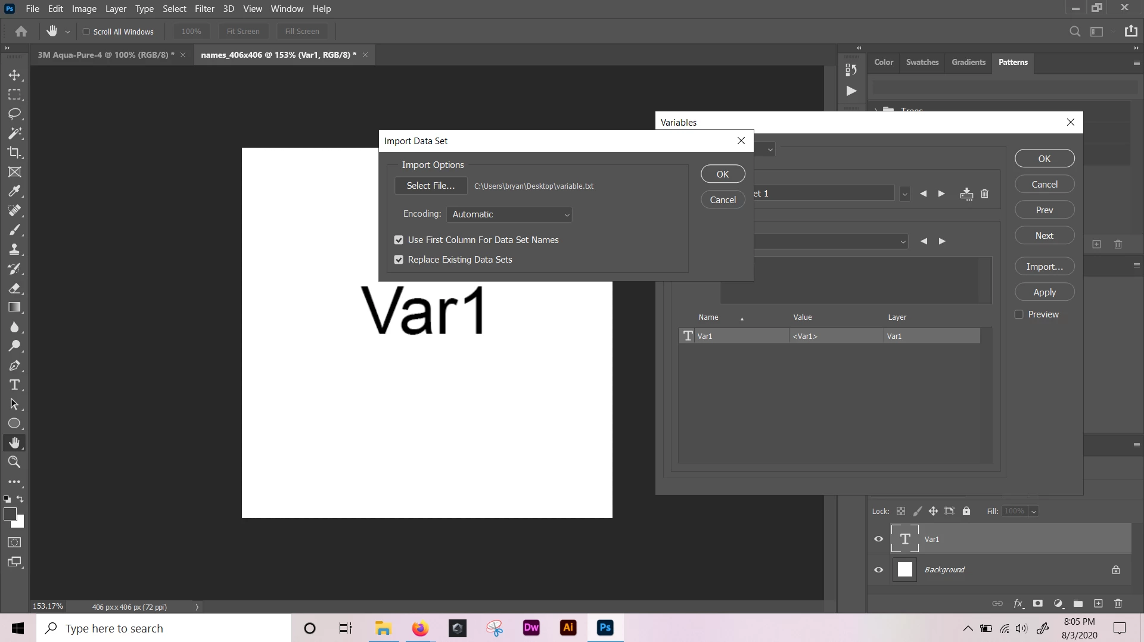Screen dimensions: 1144x642
Task: Select the Horizontal Type tool
Action: tap(14, 385)
